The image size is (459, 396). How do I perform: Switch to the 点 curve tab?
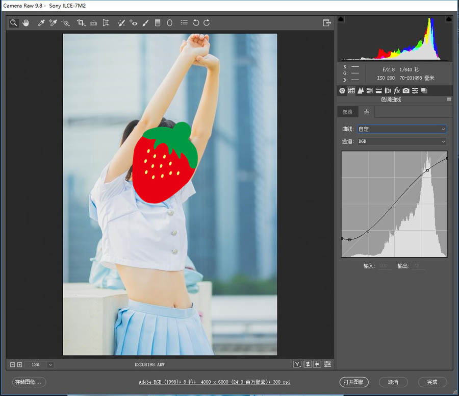(366, 112)
